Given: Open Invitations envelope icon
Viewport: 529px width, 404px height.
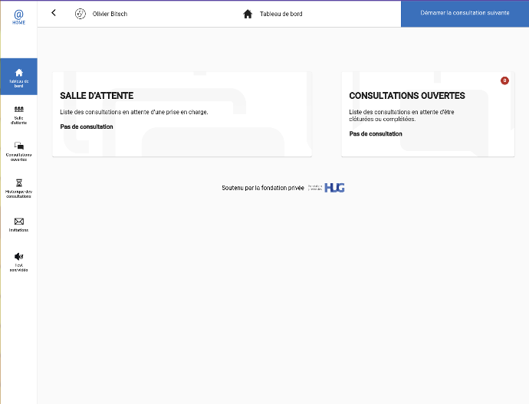Looking at the screenshot, I should pos(19,222).
